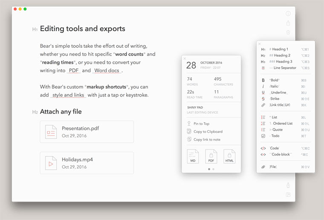The width and height of the screenshot is (324, 220).
Task: Click the Link title(Url) menu label
Action: (x=280, y=105)
